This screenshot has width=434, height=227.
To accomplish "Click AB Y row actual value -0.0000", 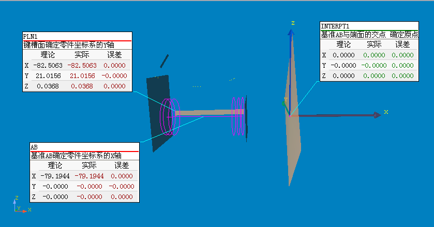I will [89, 187].
